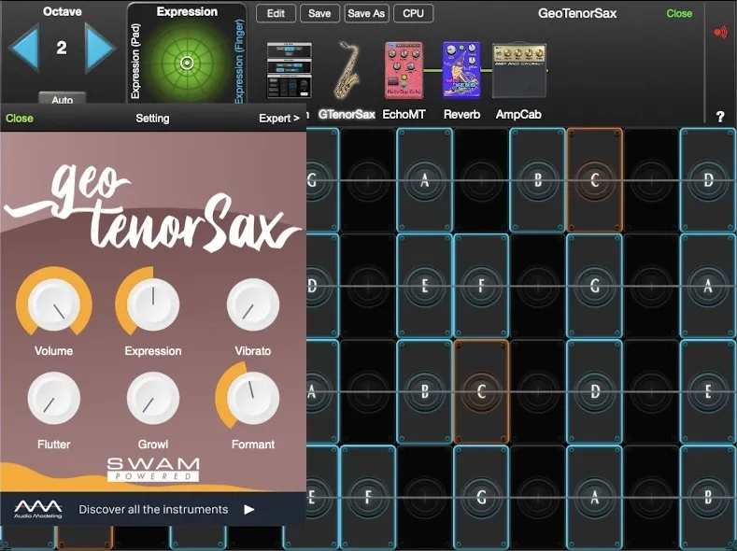Tap the F pad in the D-E-F-G-A row
This screenshot has height=551, width=737.
click(x=481, y=286)
